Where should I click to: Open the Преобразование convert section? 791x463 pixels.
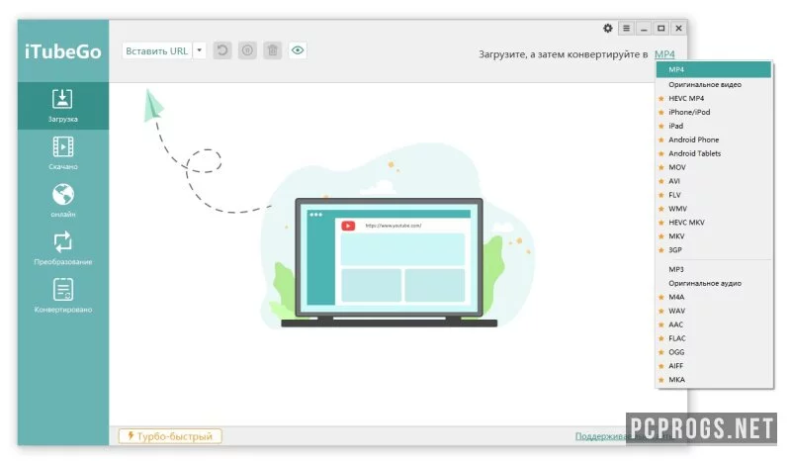(x=63, y=248)
